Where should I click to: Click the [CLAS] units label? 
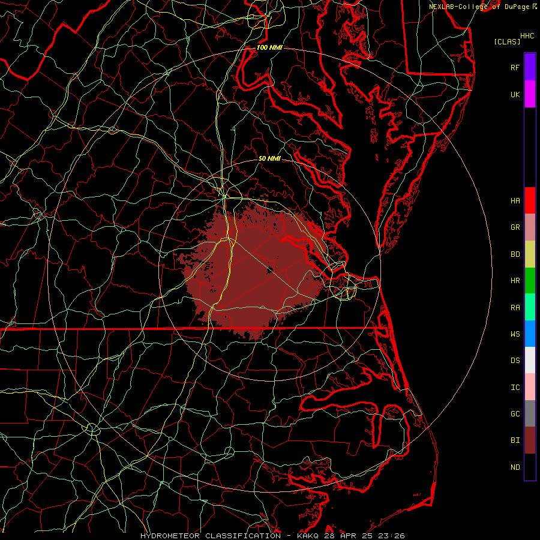click(x=507, y=41)
